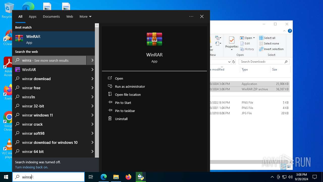Expand arrow for 'winra1n' suggestion

point(92,97)
